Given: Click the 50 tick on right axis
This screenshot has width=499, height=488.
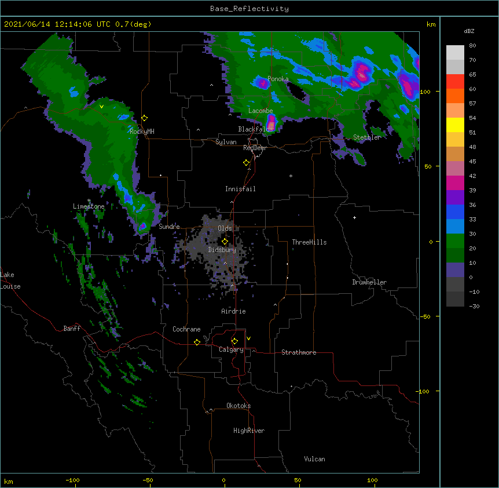Looking at the screenshot, I should tap(428, 166).
